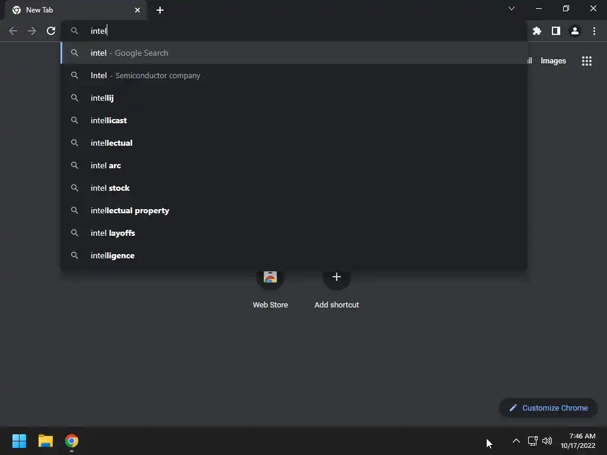The width and height of the screenshot is (607, 455).
Task: Open the Windows Start menu
Action: coord(19,441)
